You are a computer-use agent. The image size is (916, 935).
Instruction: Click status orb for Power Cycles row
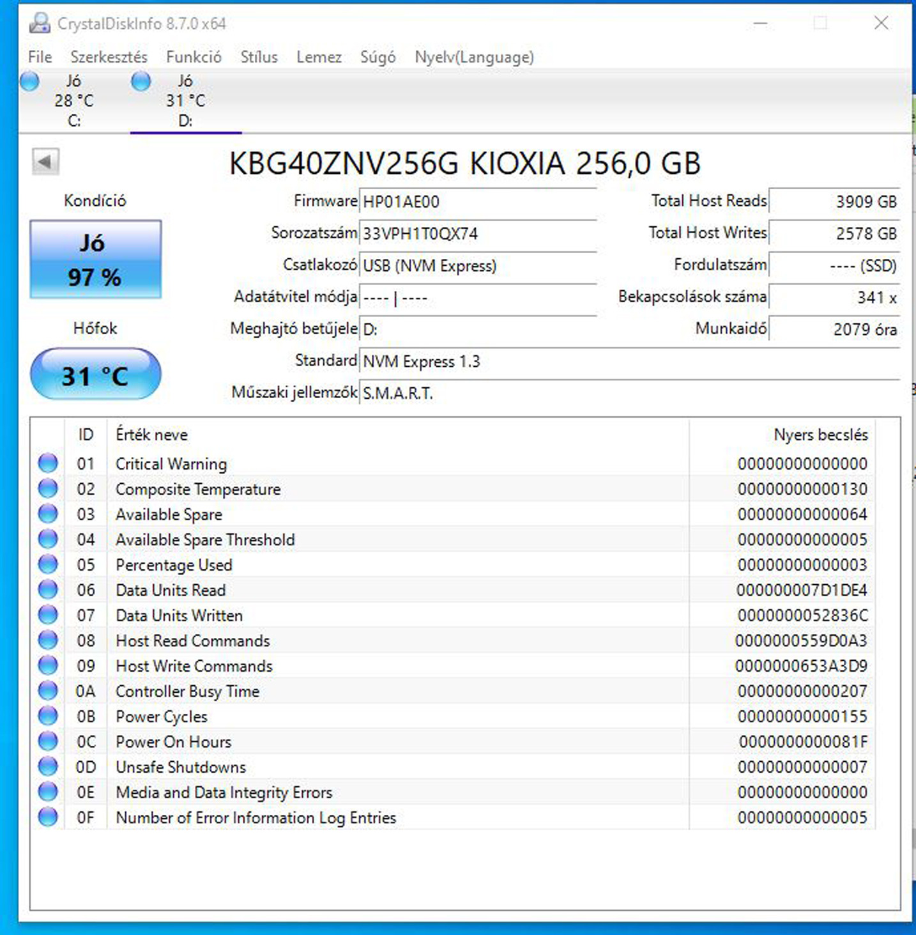click(48, 716)
